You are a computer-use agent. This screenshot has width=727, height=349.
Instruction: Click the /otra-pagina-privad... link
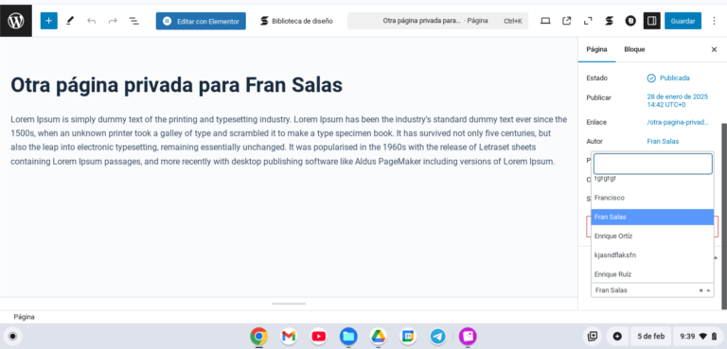pos(678,122)
